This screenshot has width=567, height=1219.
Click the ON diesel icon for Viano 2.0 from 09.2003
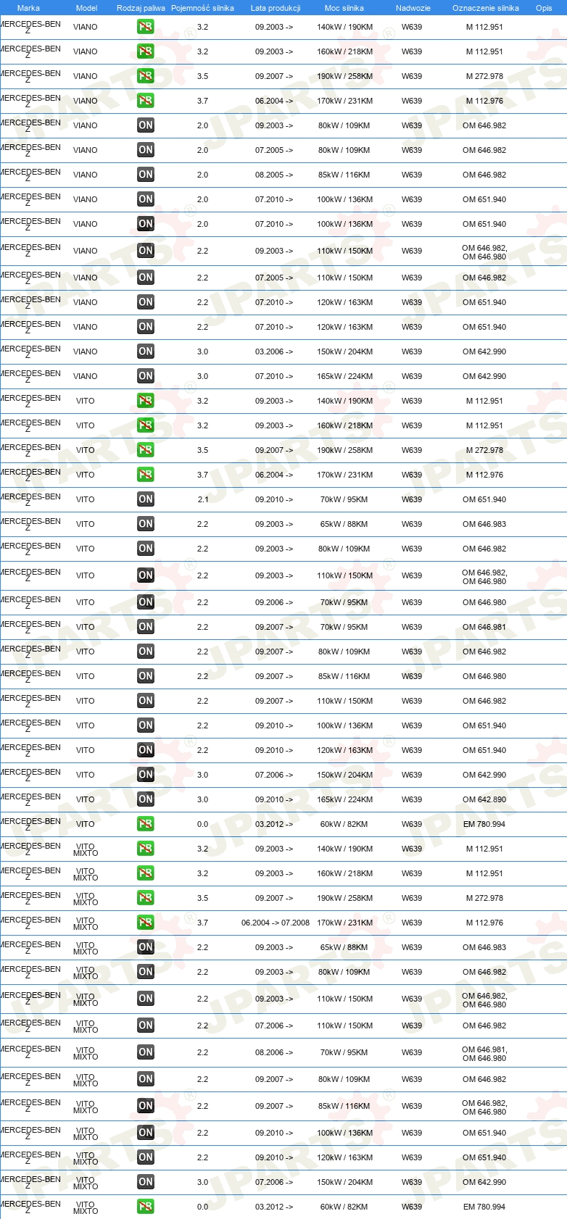(146, 125)
